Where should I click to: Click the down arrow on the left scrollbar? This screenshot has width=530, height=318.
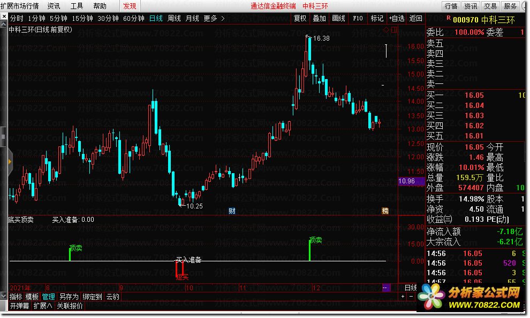click(3, 296)
